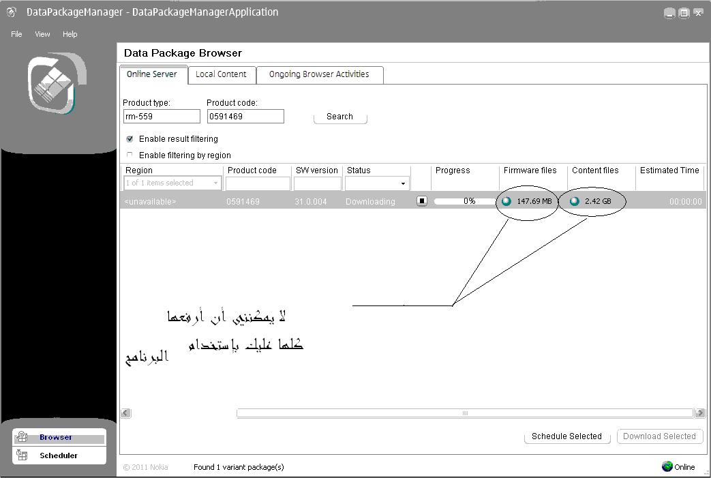Click the horizontal scrollbar thumb
The image size is (711, 478).
coord(465,413)
